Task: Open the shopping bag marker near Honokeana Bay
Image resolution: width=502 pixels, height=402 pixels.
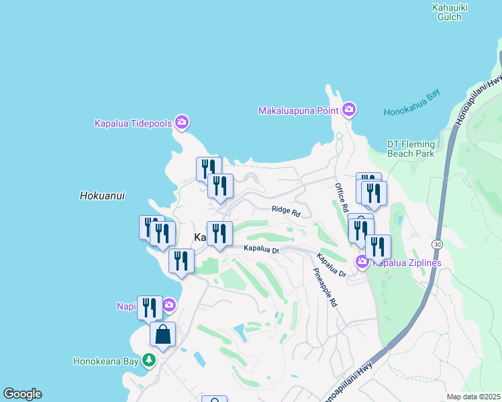Action: tap(162, 336)
